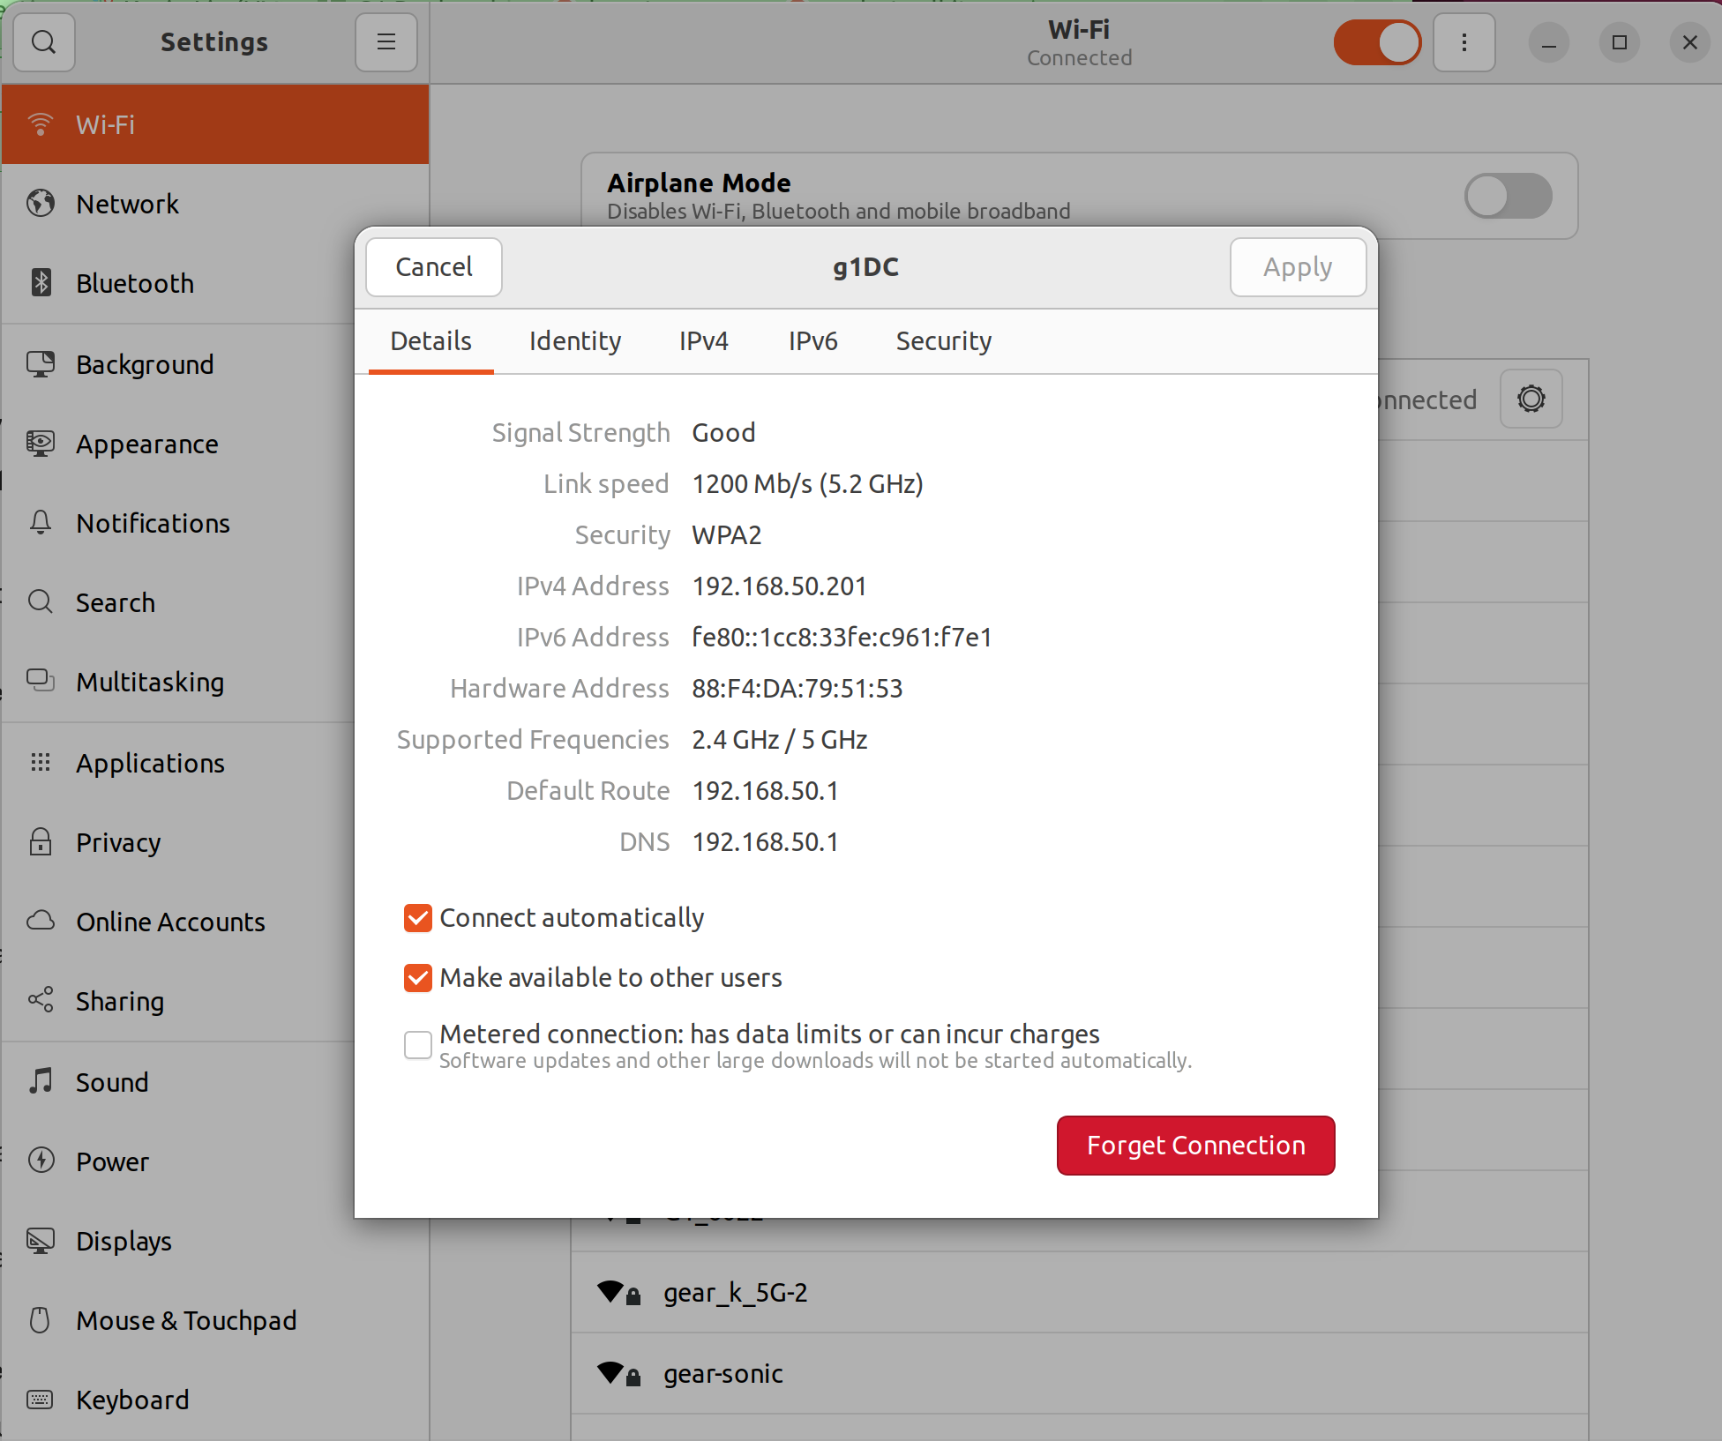
Task: Select Sound music note item
Action: click(x=111, y=1082)
